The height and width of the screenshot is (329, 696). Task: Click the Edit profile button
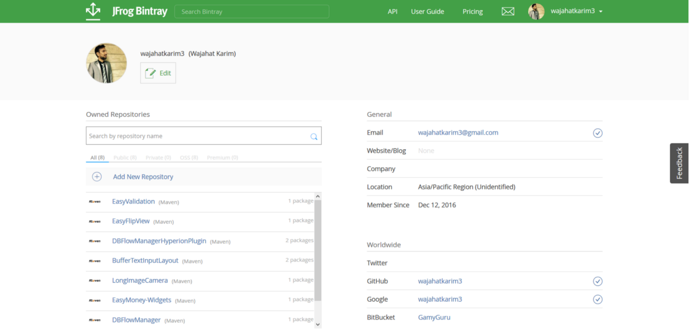(158, 73)
